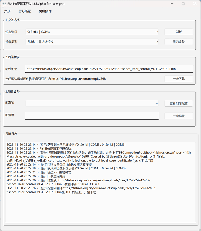The width and height of the screenshot is (201, 231).
Task: Click the 刷新 button
Action: click(179, 32)
